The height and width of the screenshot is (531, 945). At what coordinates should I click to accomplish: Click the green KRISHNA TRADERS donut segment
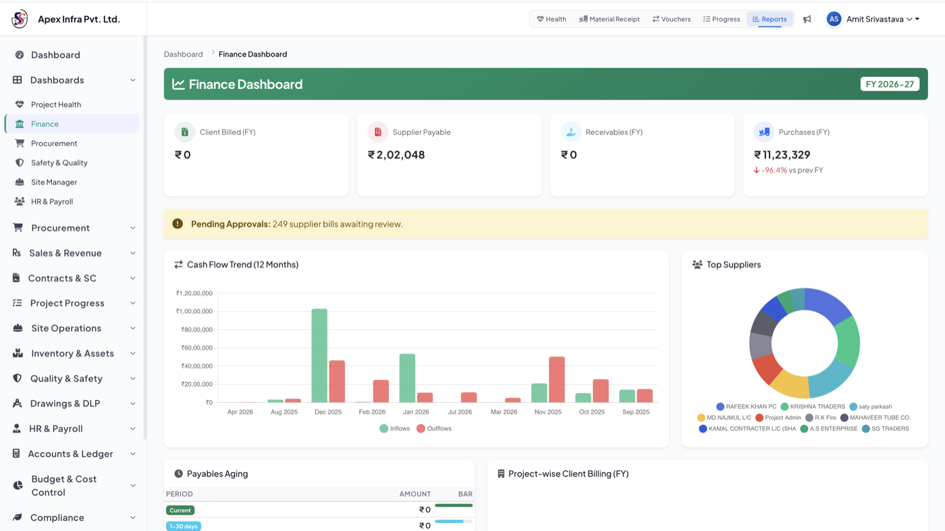848,341
